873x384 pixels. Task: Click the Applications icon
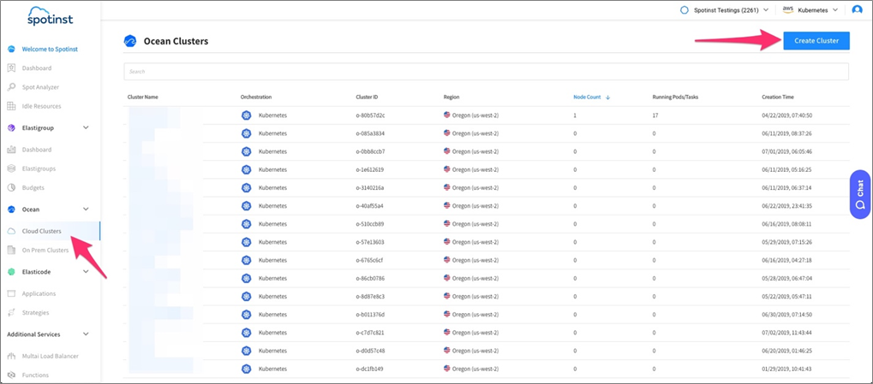(x=11, y=293)
